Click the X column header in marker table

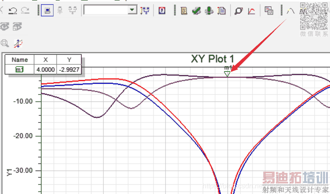click(45, 60)
